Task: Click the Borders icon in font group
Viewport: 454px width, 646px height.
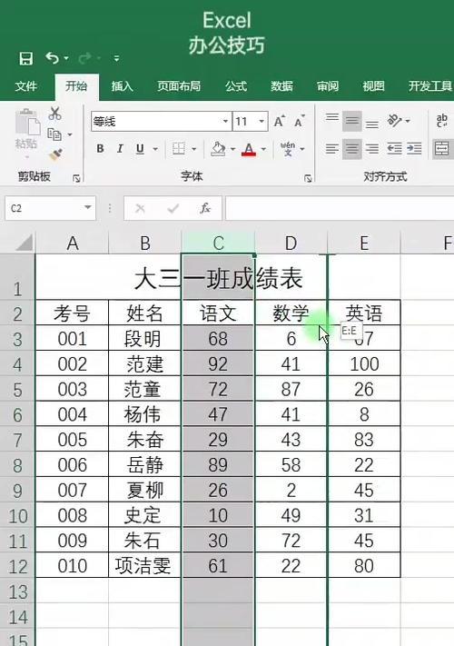Action: pos(179,149)
